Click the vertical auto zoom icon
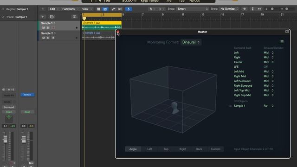 (x=252, y=9)
